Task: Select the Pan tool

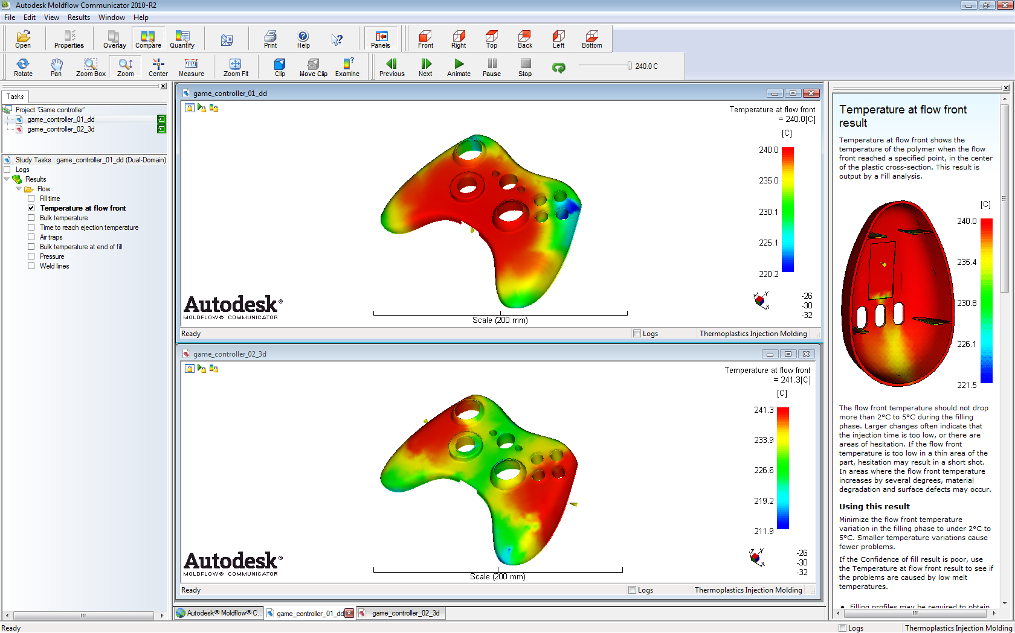Action: click(56, 67)
